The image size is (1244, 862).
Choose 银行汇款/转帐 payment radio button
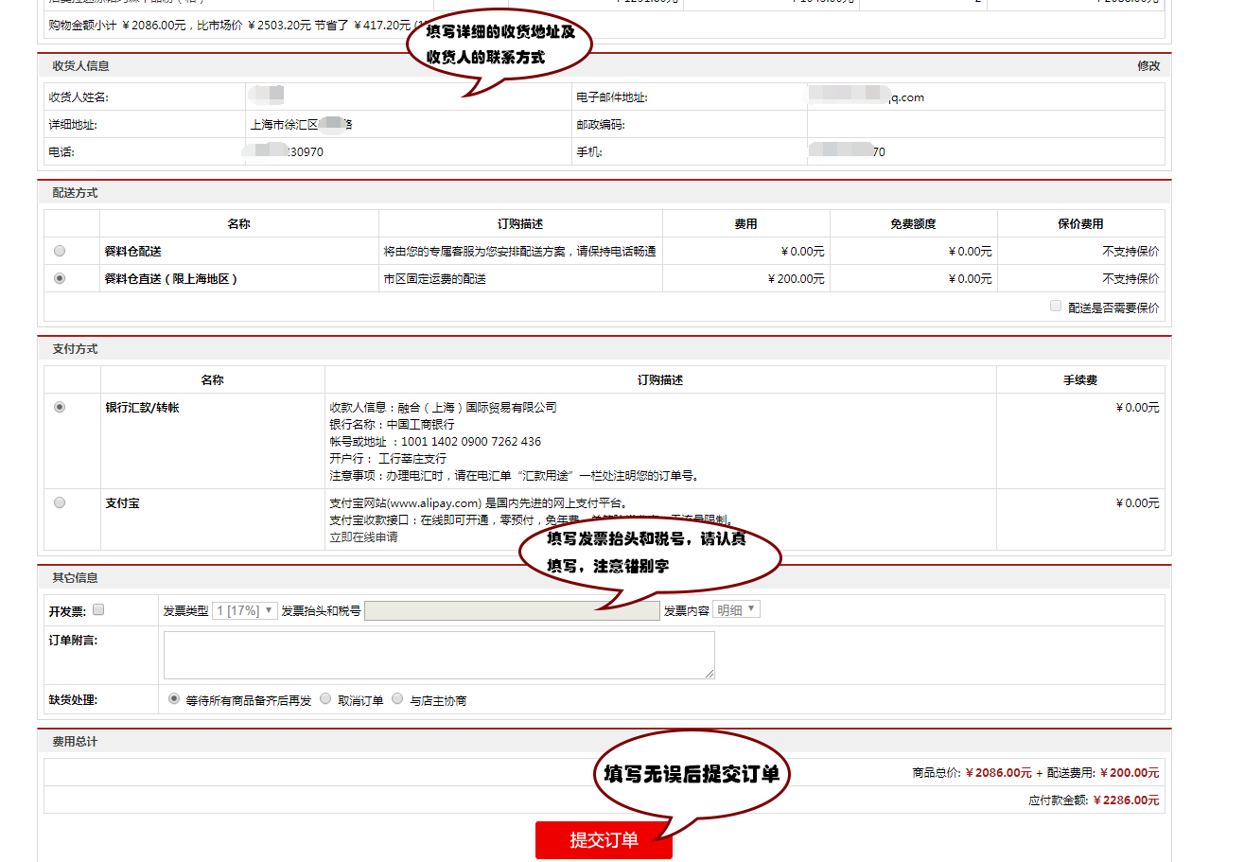pyautogui.click(x=60, y=407)
